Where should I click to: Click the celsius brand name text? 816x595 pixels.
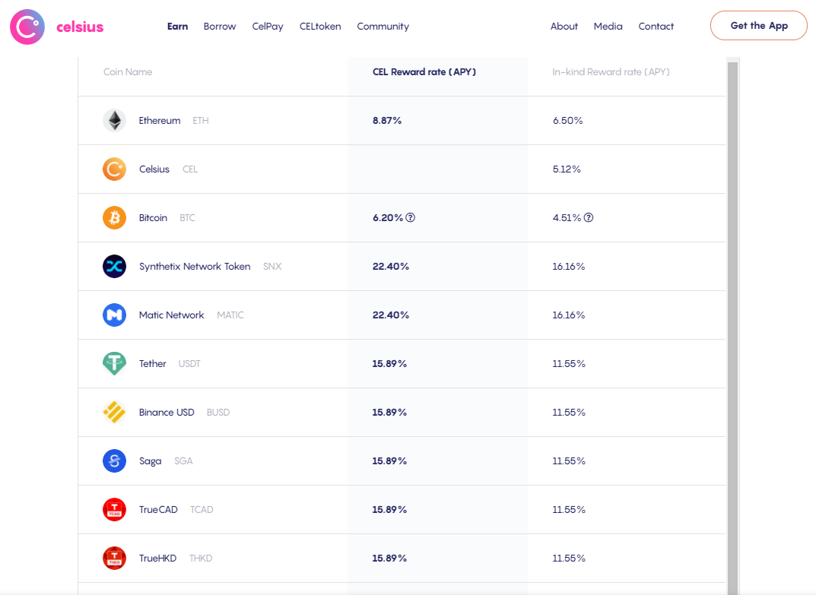(x=80, y=27)
